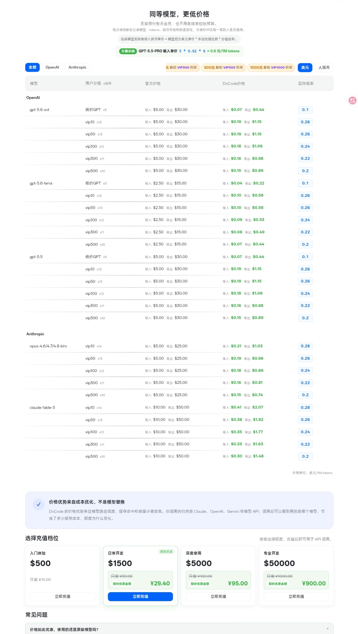Select the 日常开发 $1500 price

coord(120,563)
